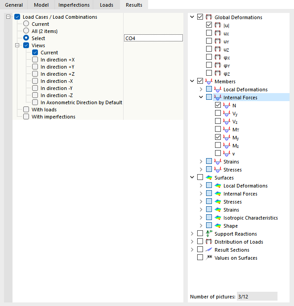Check the φZ deformation checkbox
The height and width of the screenshot is (306, 294).
click(x=209, y=73)
